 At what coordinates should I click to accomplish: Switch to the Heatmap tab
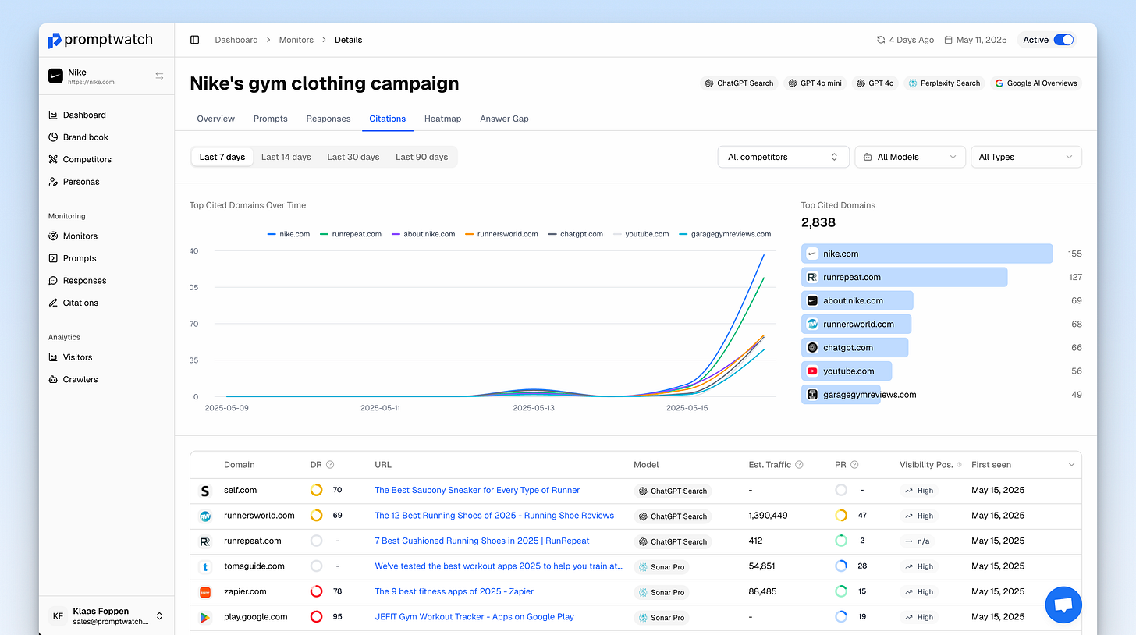tap(442, 119)
